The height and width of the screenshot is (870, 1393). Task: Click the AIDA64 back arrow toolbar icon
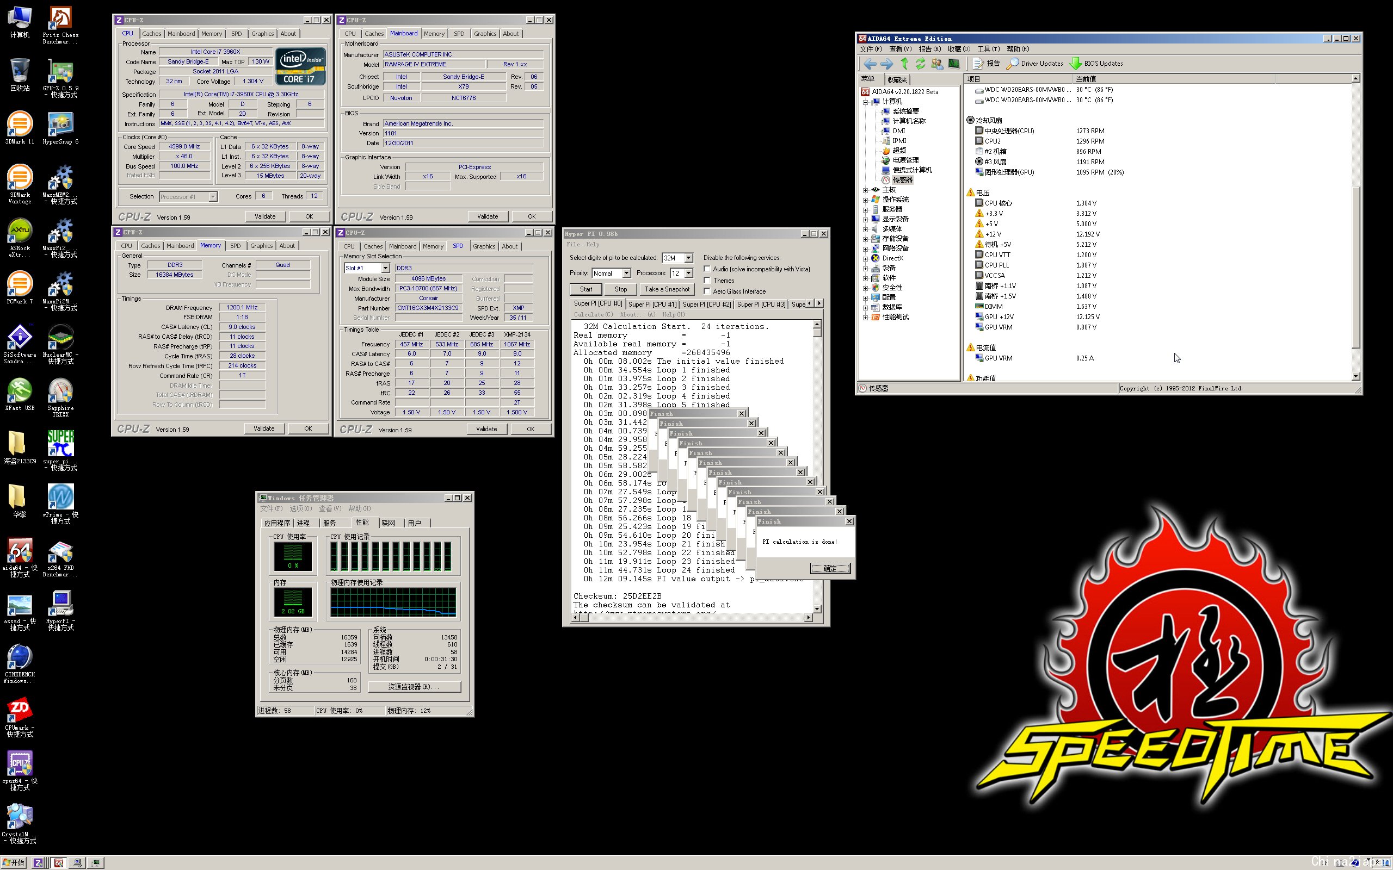[x=870, y=64]
